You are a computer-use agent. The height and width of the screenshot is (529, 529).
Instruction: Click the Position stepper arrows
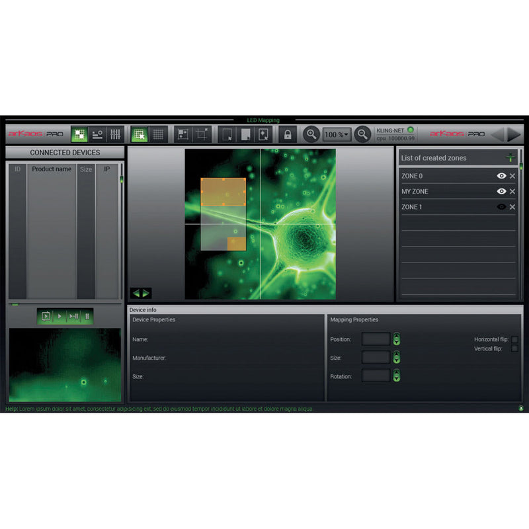397,339
